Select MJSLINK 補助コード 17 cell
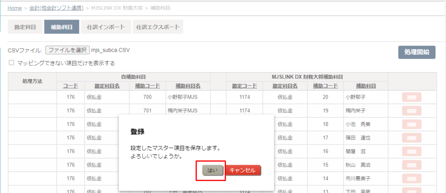 325,138
